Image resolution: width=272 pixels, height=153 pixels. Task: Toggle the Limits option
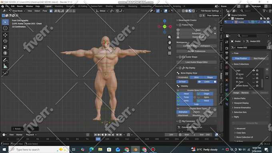(x=207, y=81)
